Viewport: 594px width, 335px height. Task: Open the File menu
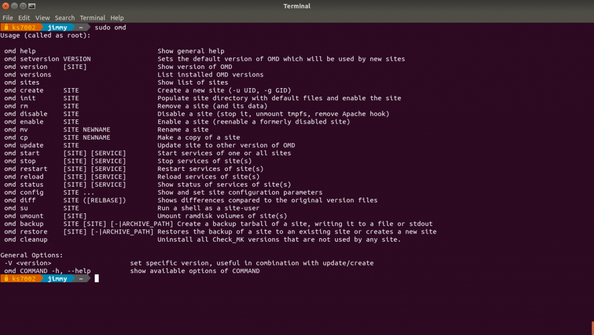pos(8,18)
